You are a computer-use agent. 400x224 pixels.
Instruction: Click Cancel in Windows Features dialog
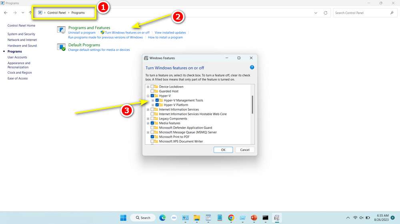(x=245, y=150)
